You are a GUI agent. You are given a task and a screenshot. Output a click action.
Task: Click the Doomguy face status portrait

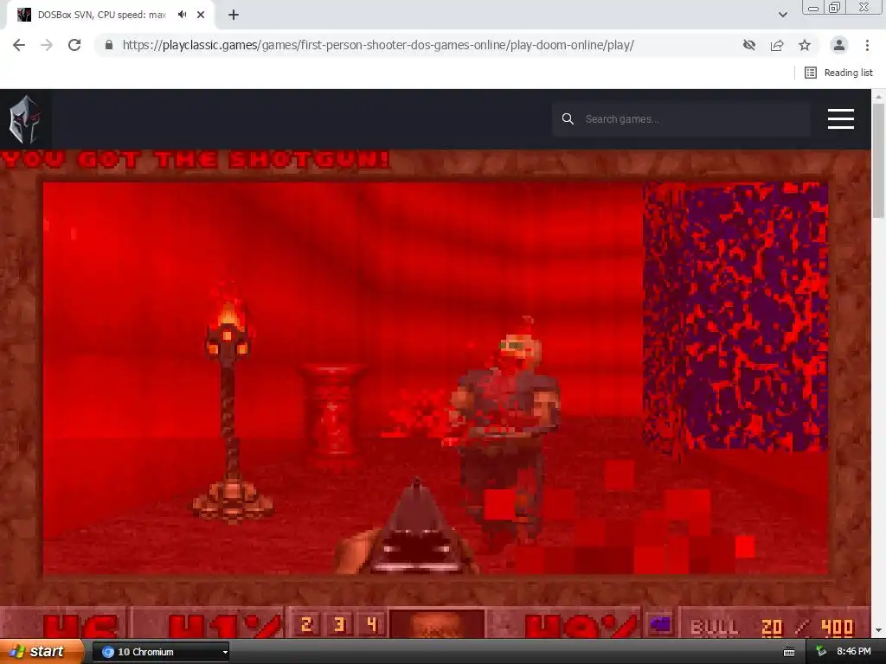tap(437, 624)
